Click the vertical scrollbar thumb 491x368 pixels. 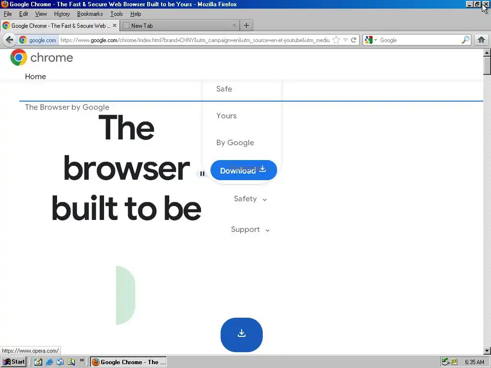(x=487, y=66)
